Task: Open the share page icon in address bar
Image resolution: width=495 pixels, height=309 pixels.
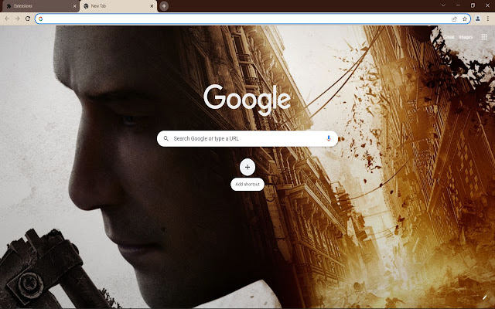Action: [454, 19]
